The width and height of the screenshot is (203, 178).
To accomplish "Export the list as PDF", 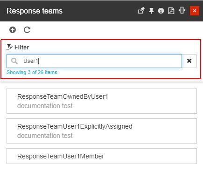I will (x=171, y=11).
